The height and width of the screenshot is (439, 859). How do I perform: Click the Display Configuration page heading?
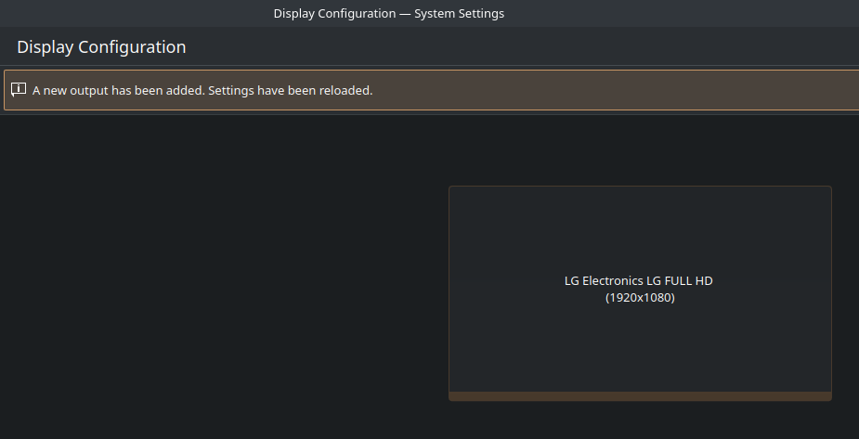pos(101,47)
